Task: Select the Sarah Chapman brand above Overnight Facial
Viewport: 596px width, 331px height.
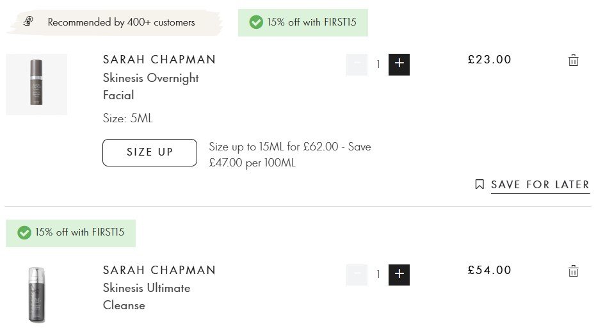Action: 159,60
